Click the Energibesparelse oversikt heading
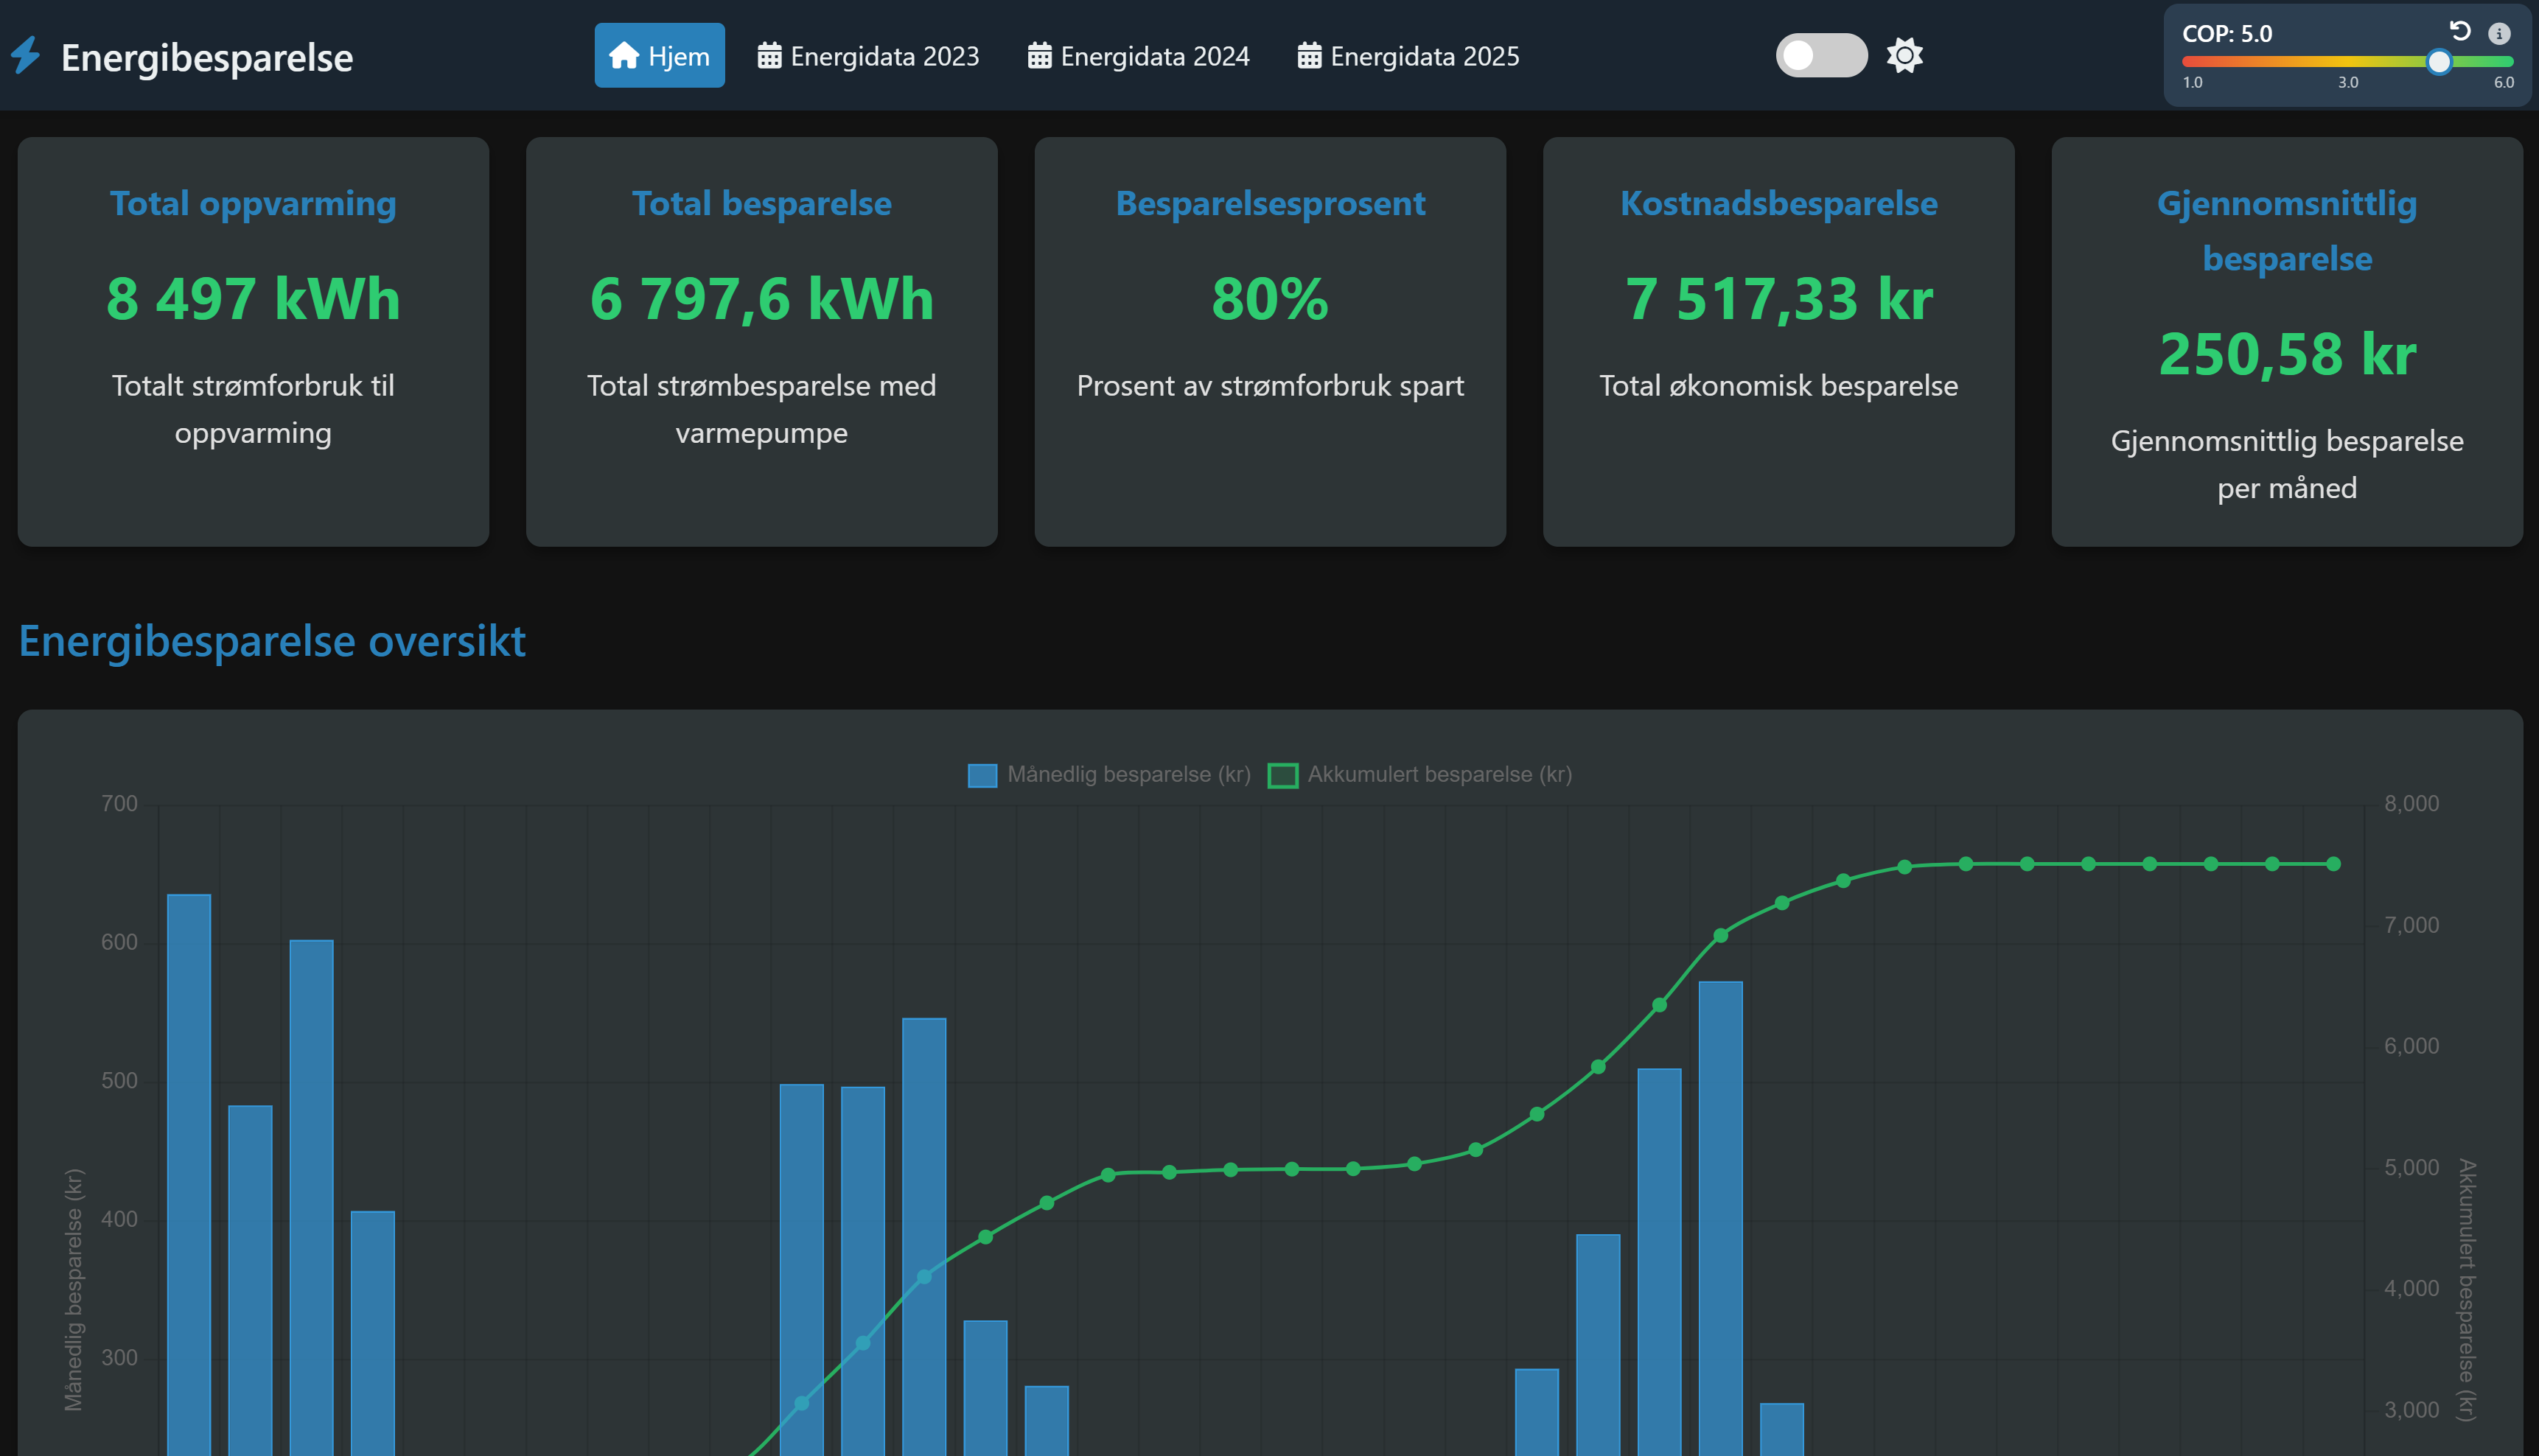The height and width of the screenshot is (1456, 2539). (x=272, y=641)
